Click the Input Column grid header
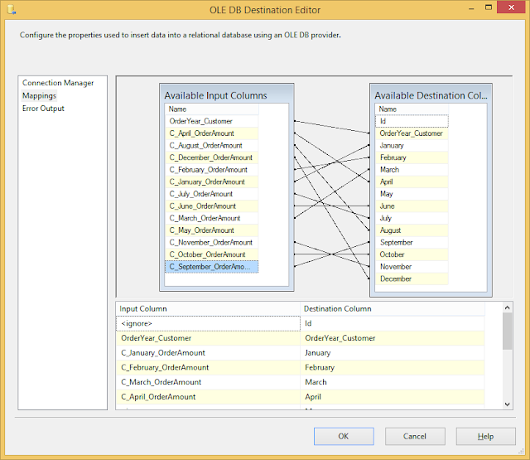Screen dimensions: 530x460 tap(208, 308)
